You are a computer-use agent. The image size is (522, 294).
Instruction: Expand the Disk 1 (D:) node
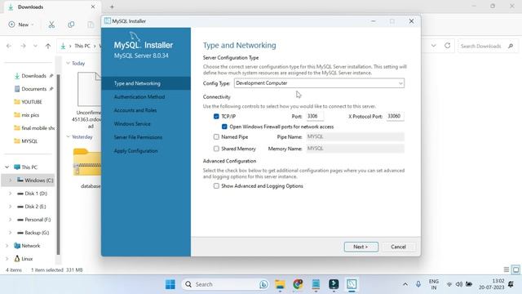point(10,194)
